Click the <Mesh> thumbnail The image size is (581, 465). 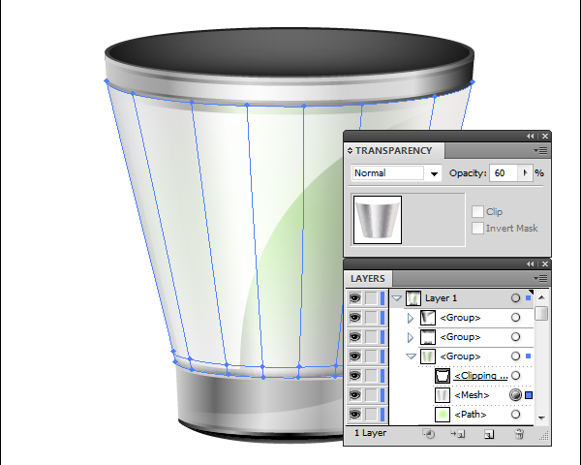click(x=443, y=395)
